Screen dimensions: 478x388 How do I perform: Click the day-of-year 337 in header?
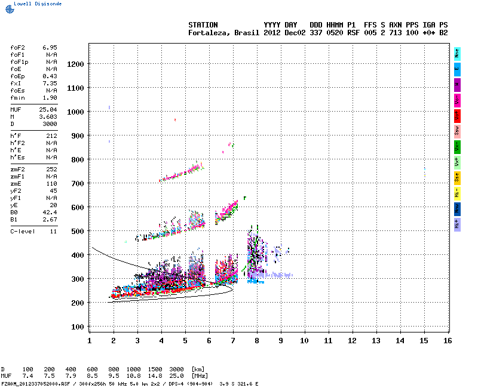pos(316,33)
